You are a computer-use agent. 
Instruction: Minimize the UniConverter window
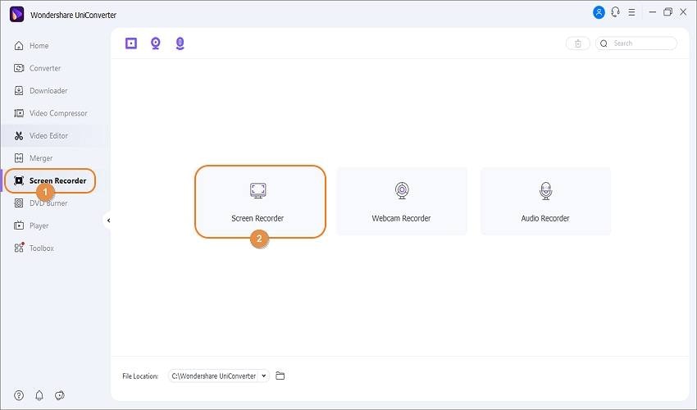point(653,12)
